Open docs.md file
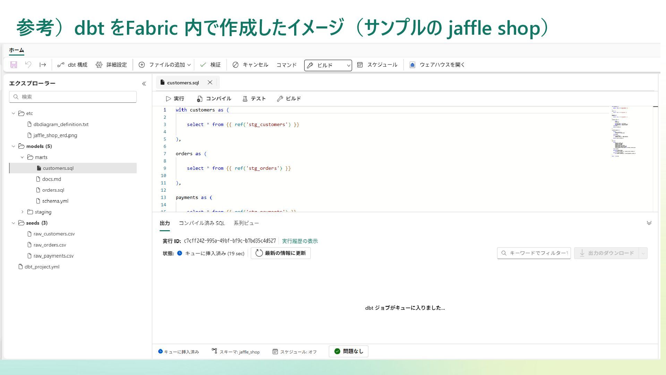Viewport: 666px width, 375px height. pyautogui.click(x=49, y=179)
